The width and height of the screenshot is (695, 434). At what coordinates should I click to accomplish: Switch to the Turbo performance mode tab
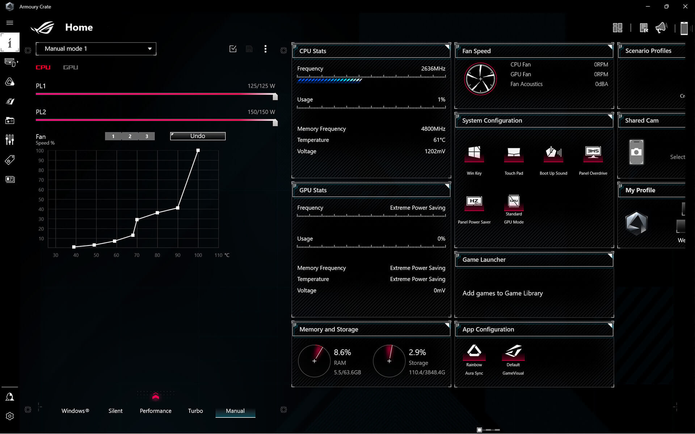tap(195, 410)
